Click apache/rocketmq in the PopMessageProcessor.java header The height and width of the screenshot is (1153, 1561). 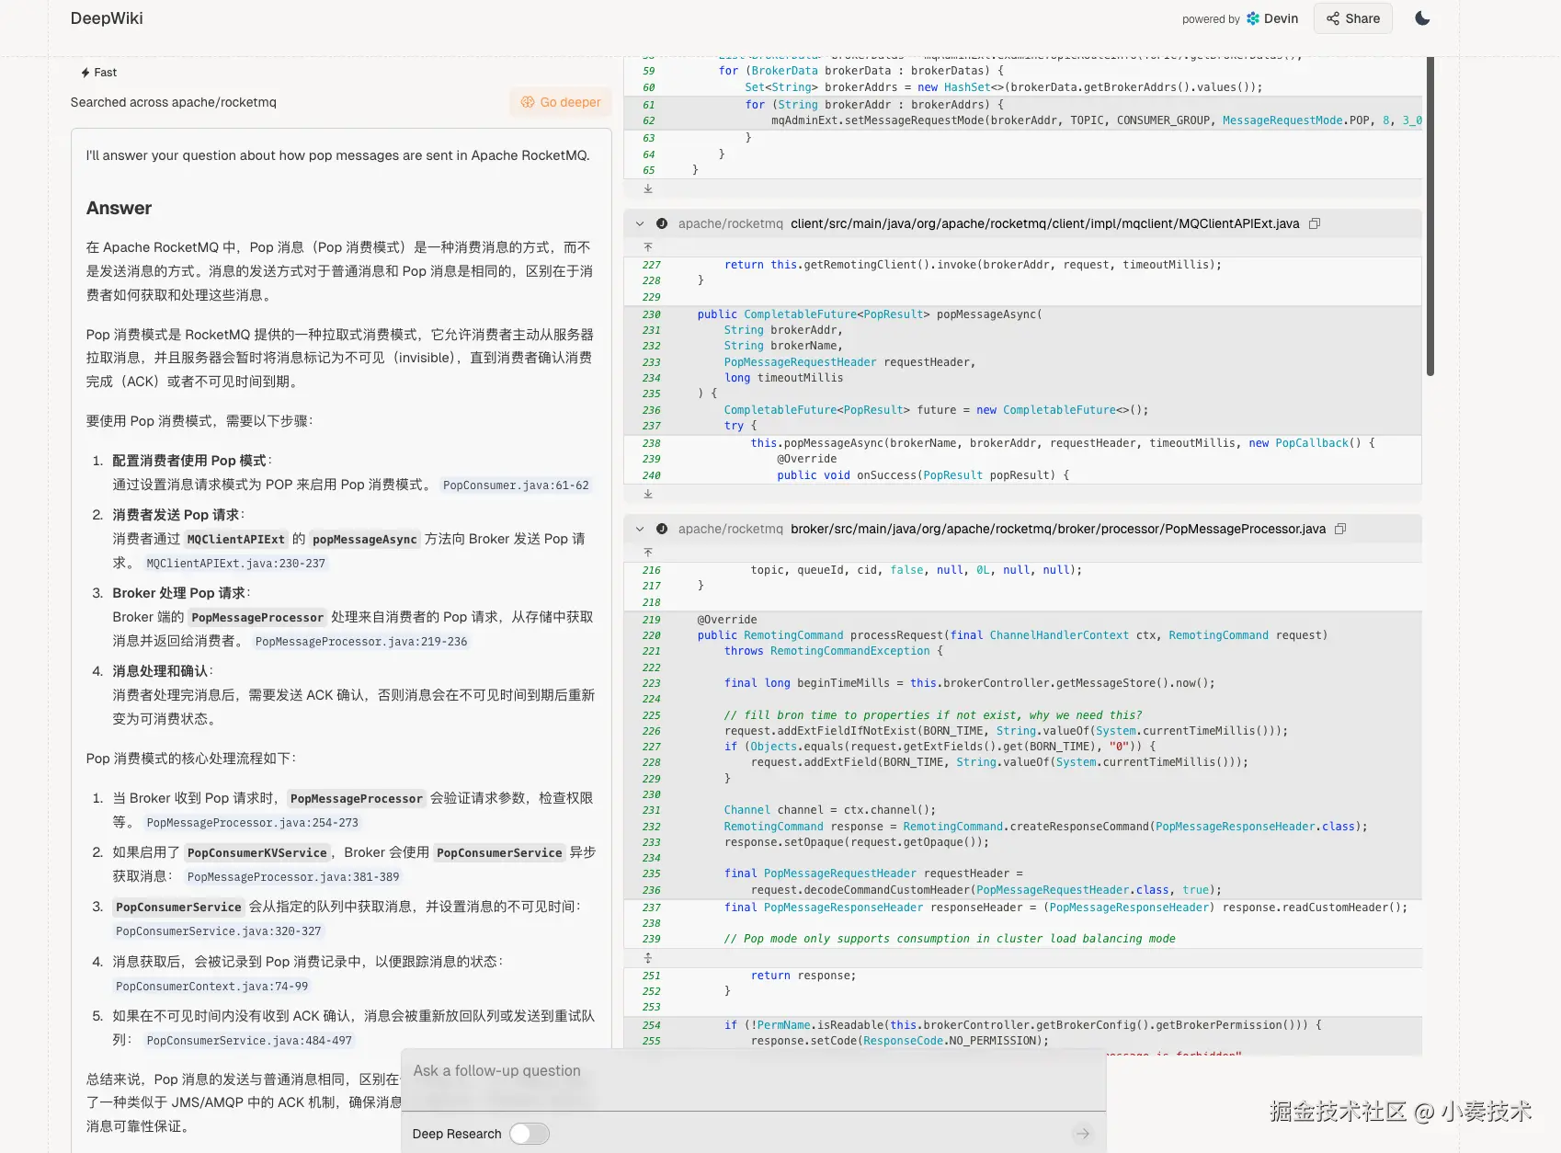(x=731, y=529)
